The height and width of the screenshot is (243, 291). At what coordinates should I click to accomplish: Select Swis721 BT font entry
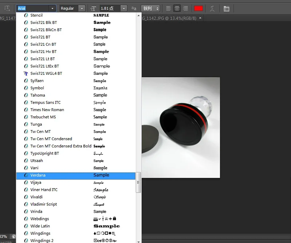(76, 37)
